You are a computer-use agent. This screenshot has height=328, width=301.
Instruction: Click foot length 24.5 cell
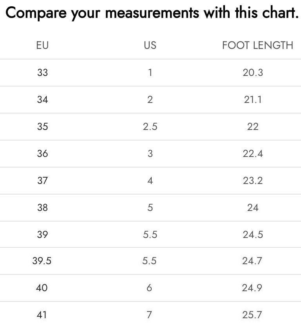click(x=253, y=234)
